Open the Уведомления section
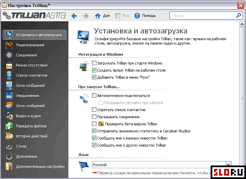 click(x=27, y=96)
